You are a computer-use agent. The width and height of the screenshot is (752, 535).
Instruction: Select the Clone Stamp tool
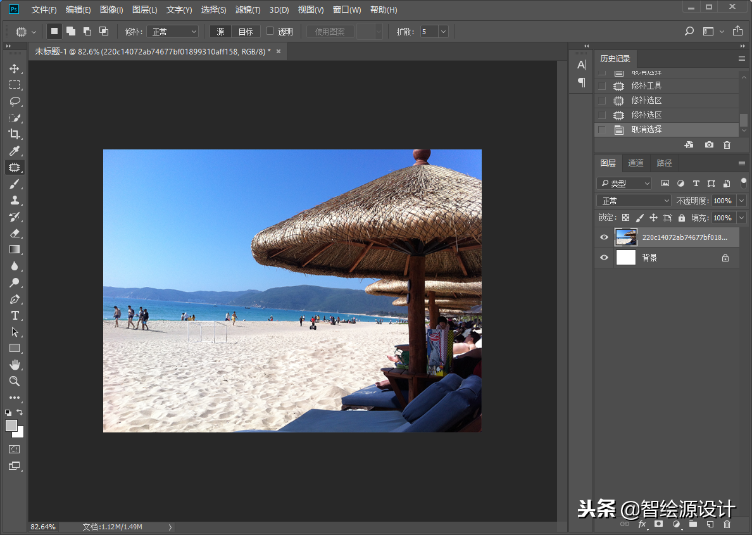pyautogui.click(x=15, y=200)
